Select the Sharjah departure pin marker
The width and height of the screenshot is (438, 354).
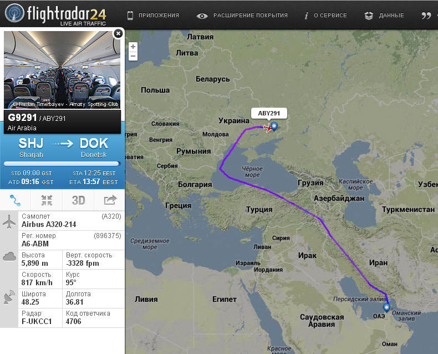(x=386, y=307)
